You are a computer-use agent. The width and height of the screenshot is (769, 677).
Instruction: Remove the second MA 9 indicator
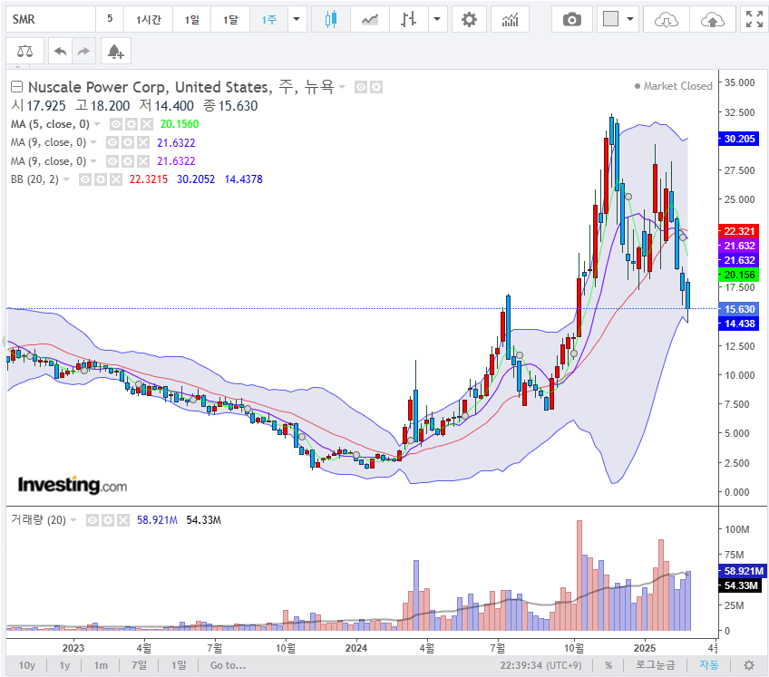tap(143, 161)
